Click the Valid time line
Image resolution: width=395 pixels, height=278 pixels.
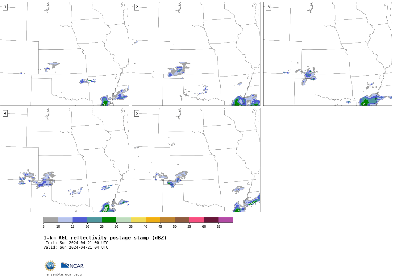pos(76,247)
